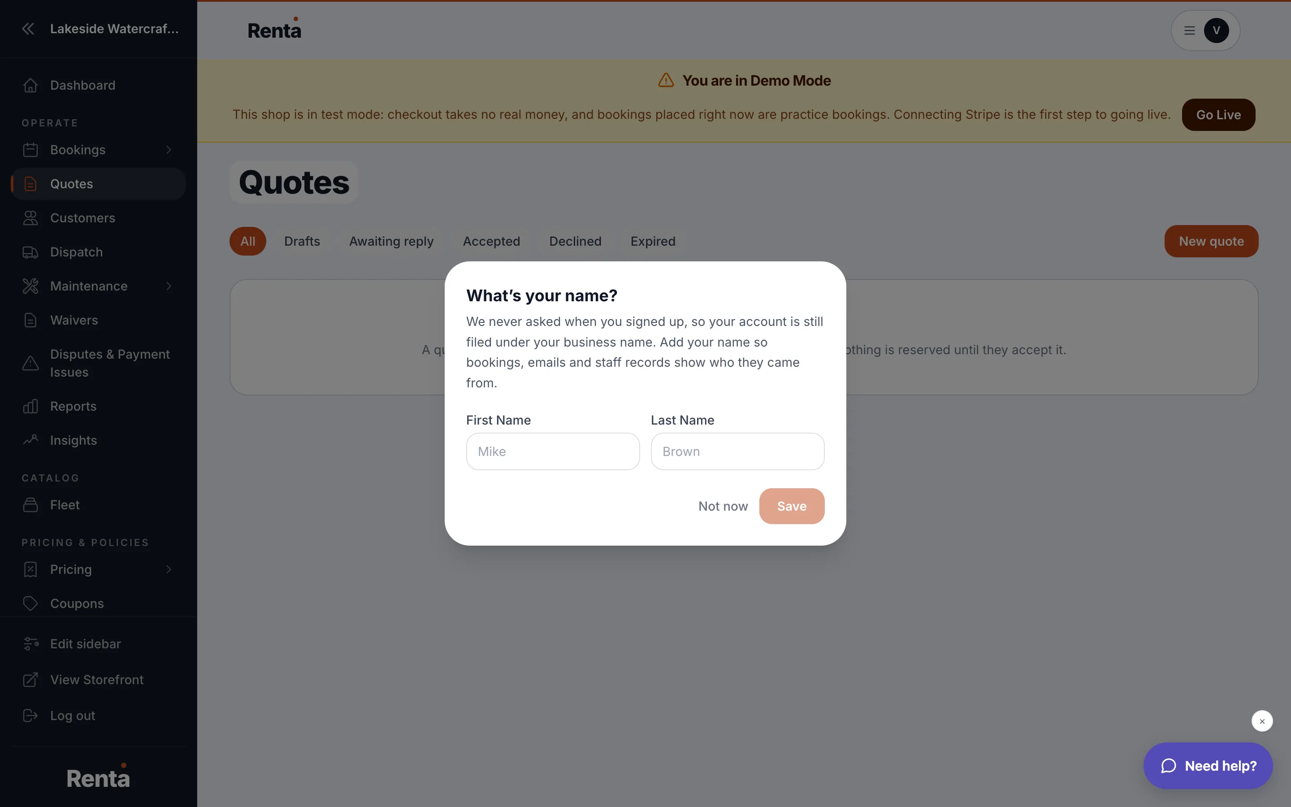Click the V user avatar

click(x=1216, y=30)
